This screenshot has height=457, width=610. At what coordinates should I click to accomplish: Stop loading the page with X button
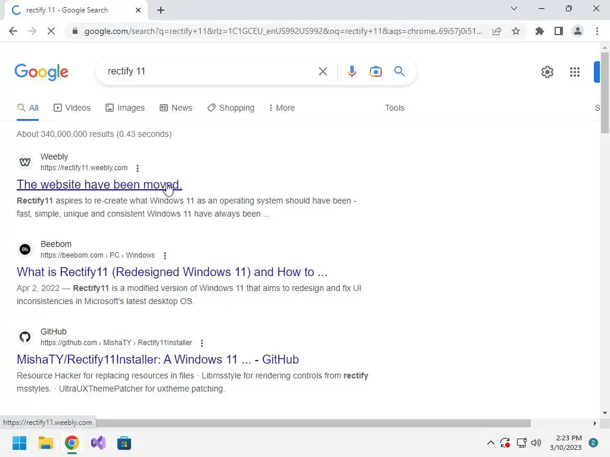[51, 31]
